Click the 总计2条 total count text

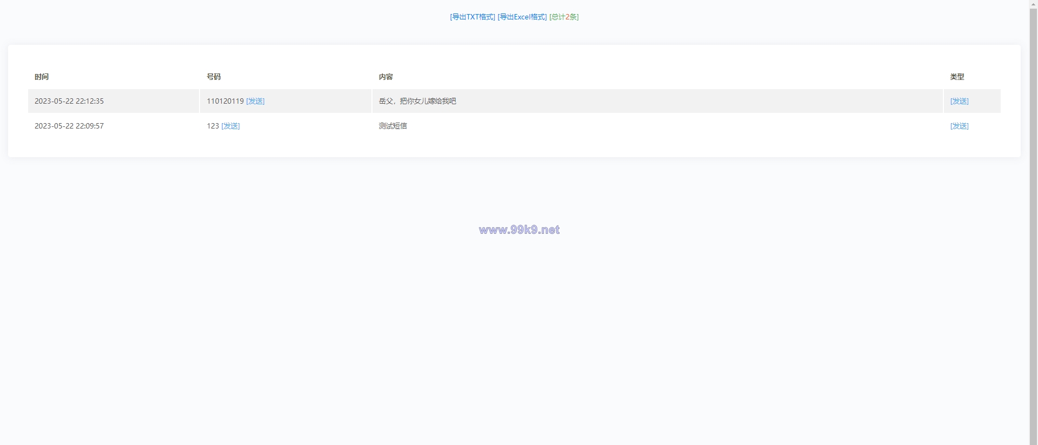(564, 17)
